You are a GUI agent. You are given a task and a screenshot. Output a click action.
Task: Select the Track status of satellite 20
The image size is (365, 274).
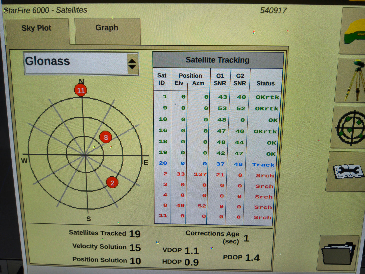pyautogui.click(x=263, y=165)
